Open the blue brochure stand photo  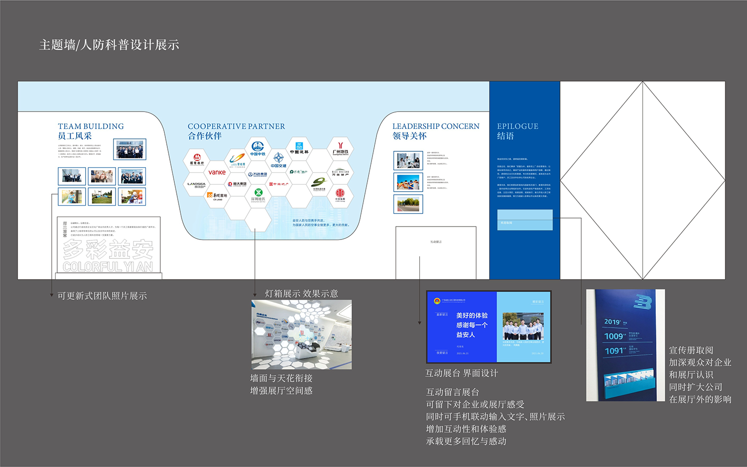[x=625, y=345]
